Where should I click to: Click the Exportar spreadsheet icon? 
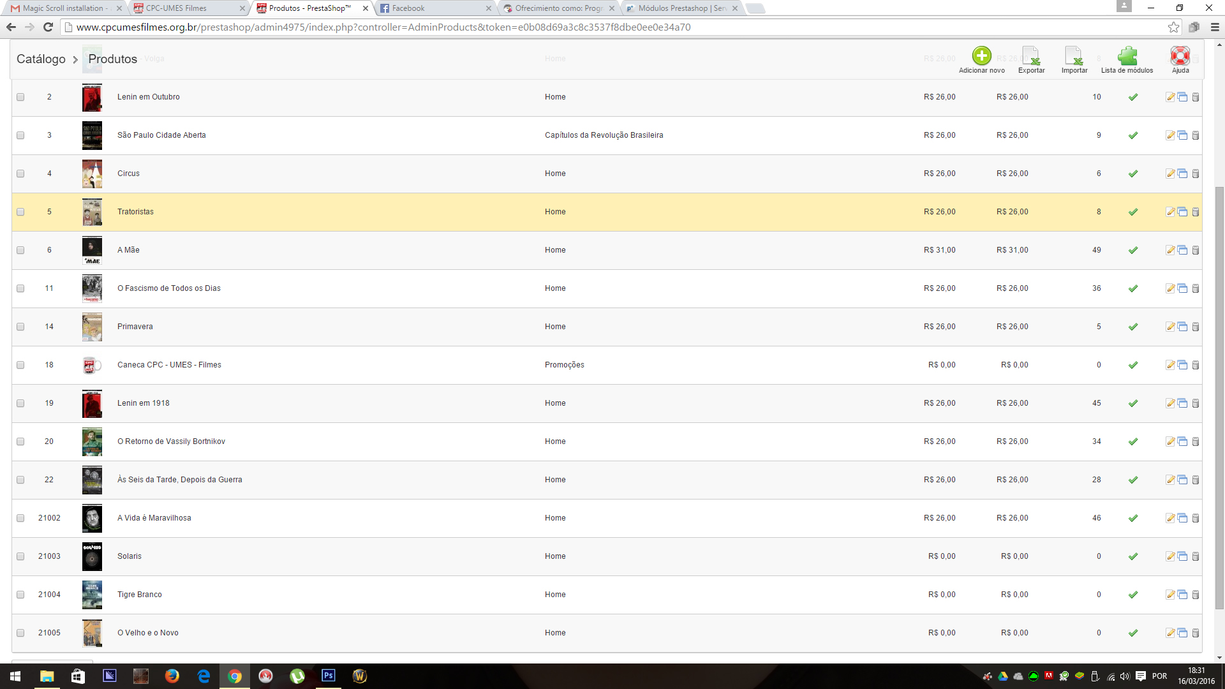point(1031,56)
